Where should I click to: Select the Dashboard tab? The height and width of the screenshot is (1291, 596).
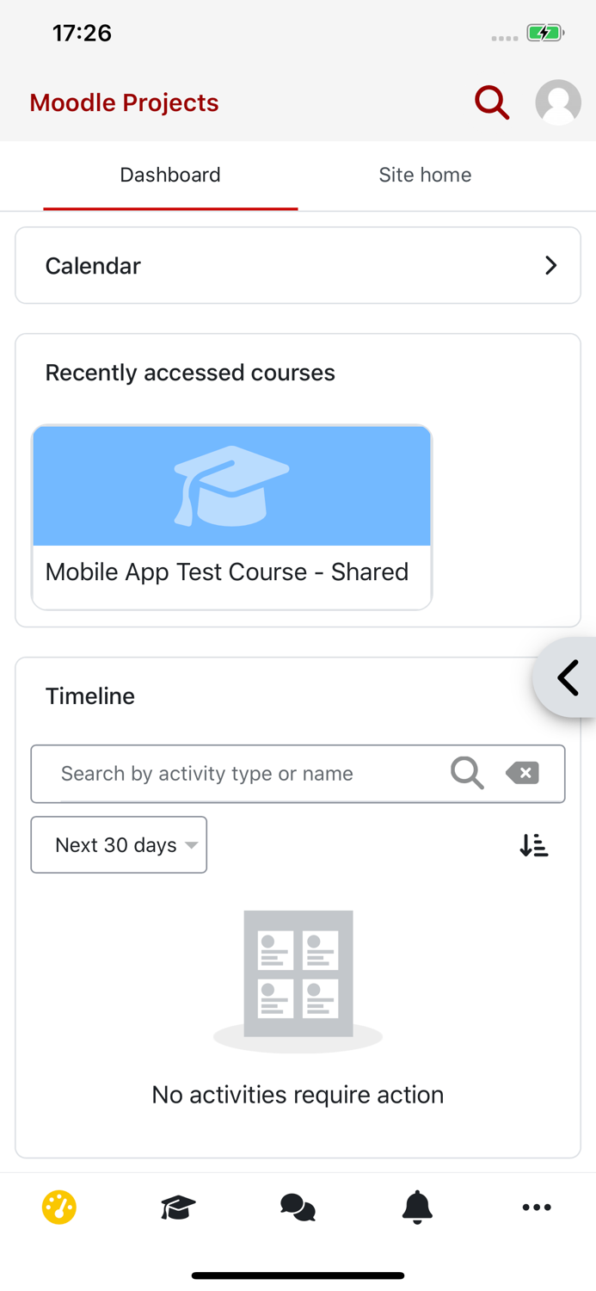[x=169, y=175]
